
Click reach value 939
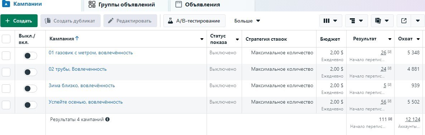(x=415, y=86)
